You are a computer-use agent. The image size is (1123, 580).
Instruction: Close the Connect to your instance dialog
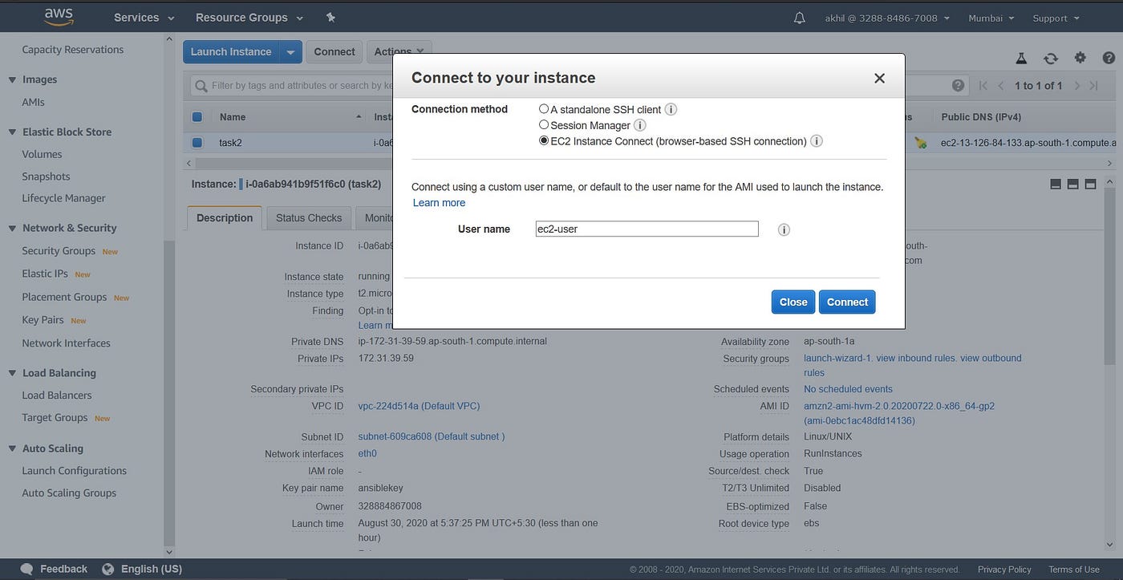(x=879, y=78)
